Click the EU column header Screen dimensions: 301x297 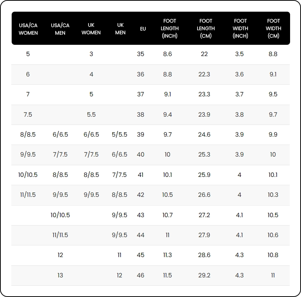[x=143, y=29]
